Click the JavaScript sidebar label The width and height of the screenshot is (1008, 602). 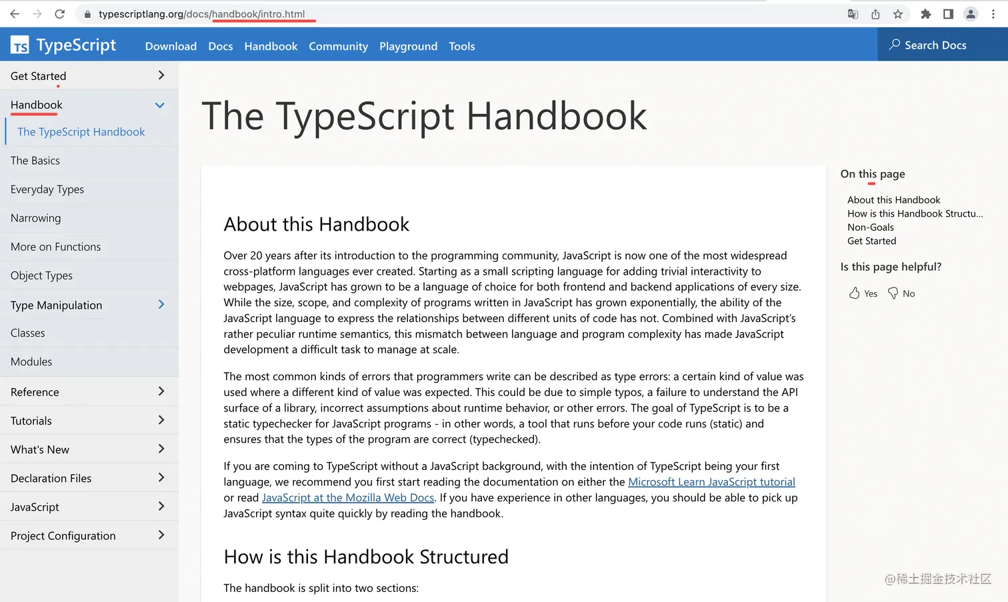(35, 507)
